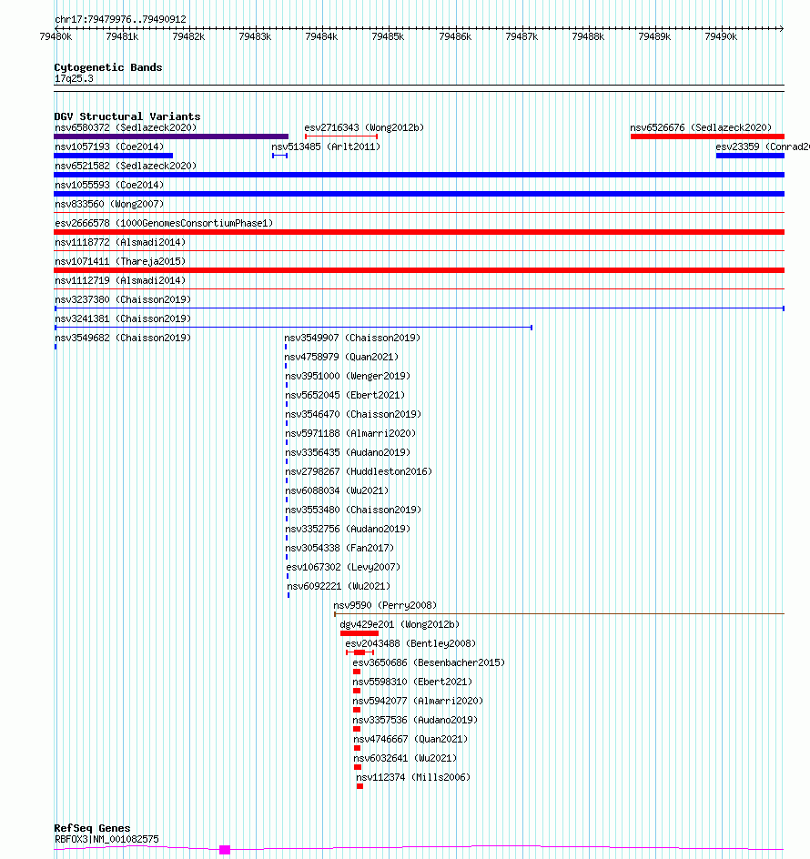Open nsv6521582 (Sedlazeck2020) label

[126, 166]
